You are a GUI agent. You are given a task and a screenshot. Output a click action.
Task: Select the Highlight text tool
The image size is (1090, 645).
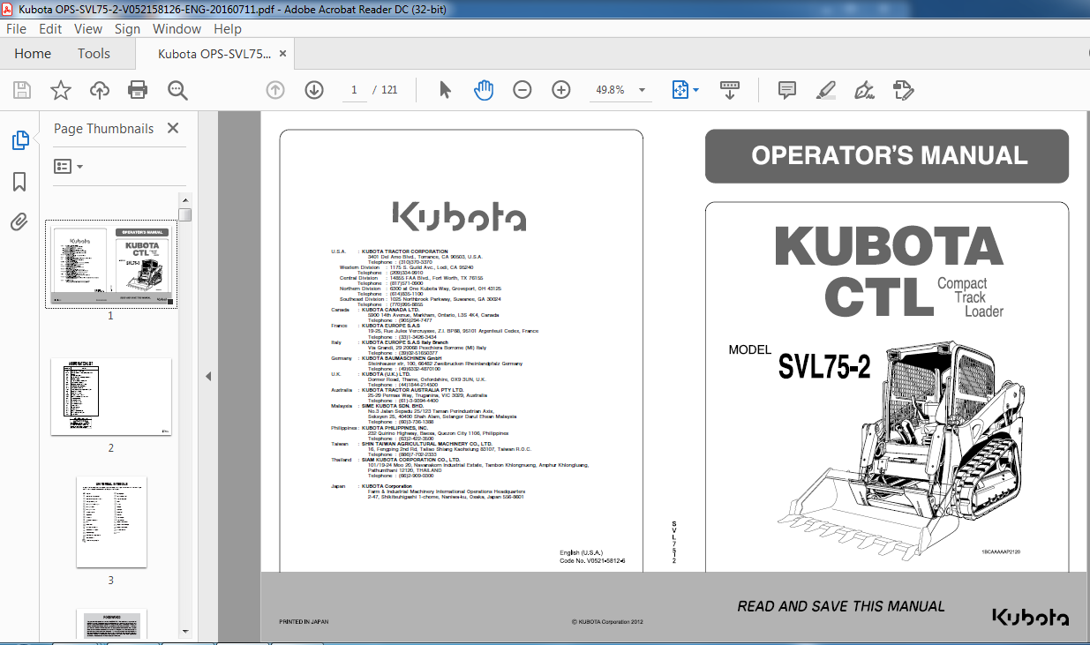click(x=826, y=90)
